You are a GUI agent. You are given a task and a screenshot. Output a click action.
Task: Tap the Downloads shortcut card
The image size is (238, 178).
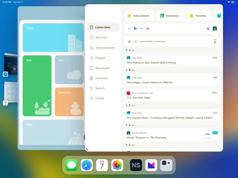click(170, 16)
